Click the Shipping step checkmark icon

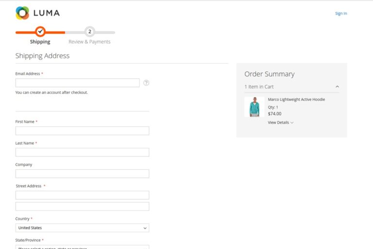(x=40, y=32)
